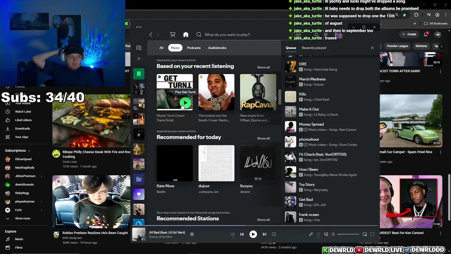Open the No Cap playlist cover
This screenshot has width=451, height=254.
[216, 92]
